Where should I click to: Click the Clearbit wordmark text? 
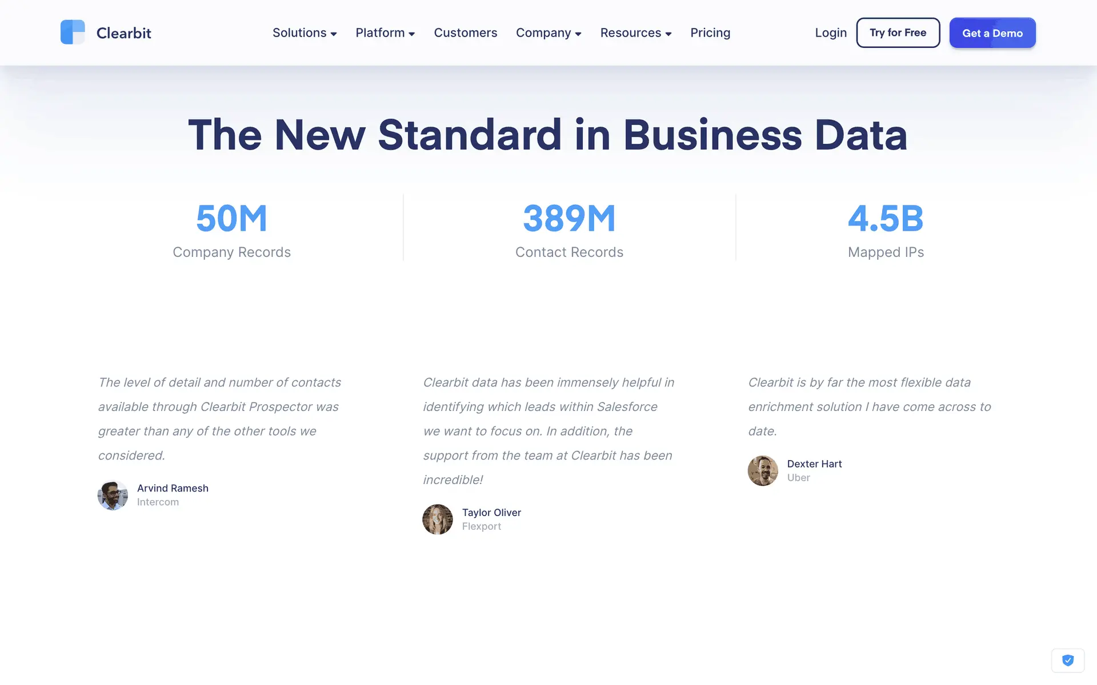click(x=123, y=33)
